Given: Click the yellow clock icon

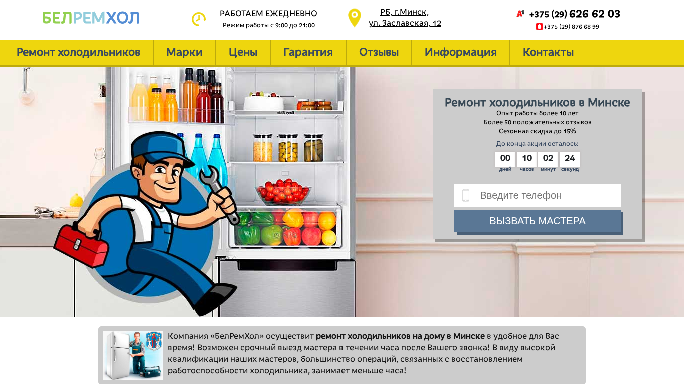Looking at the screenshot, I should (x=199, y=19).
